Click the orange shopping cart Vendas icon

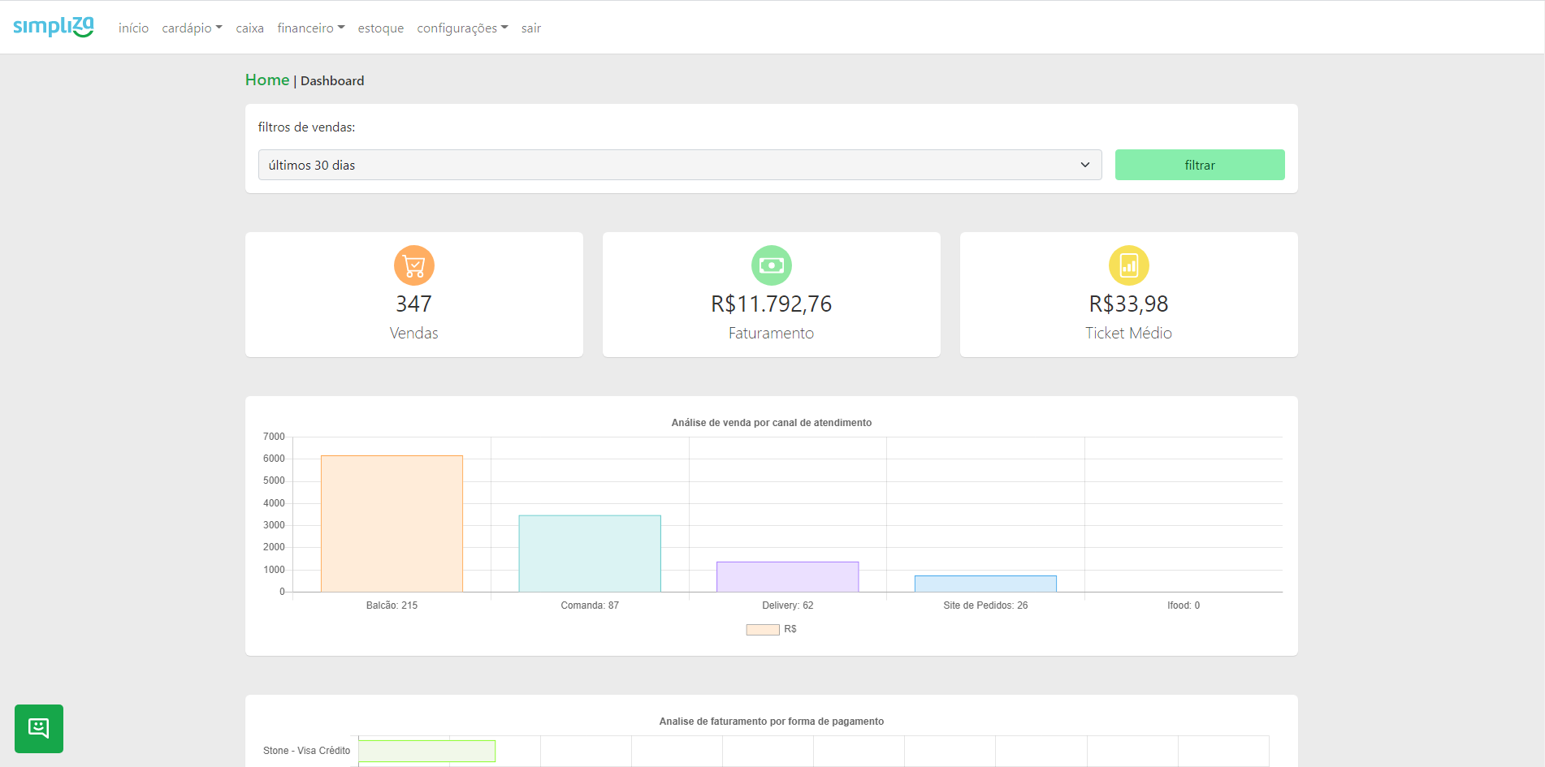point(414,265)
